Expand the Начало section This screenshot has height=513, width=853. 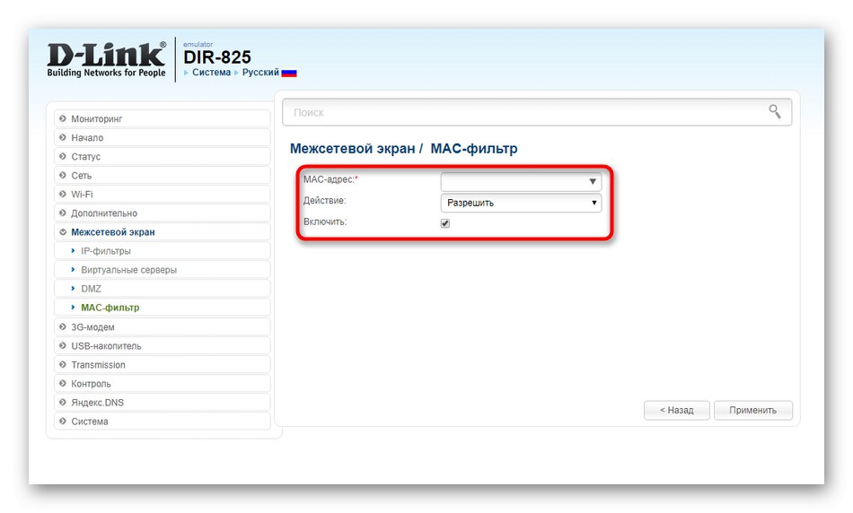163,137
